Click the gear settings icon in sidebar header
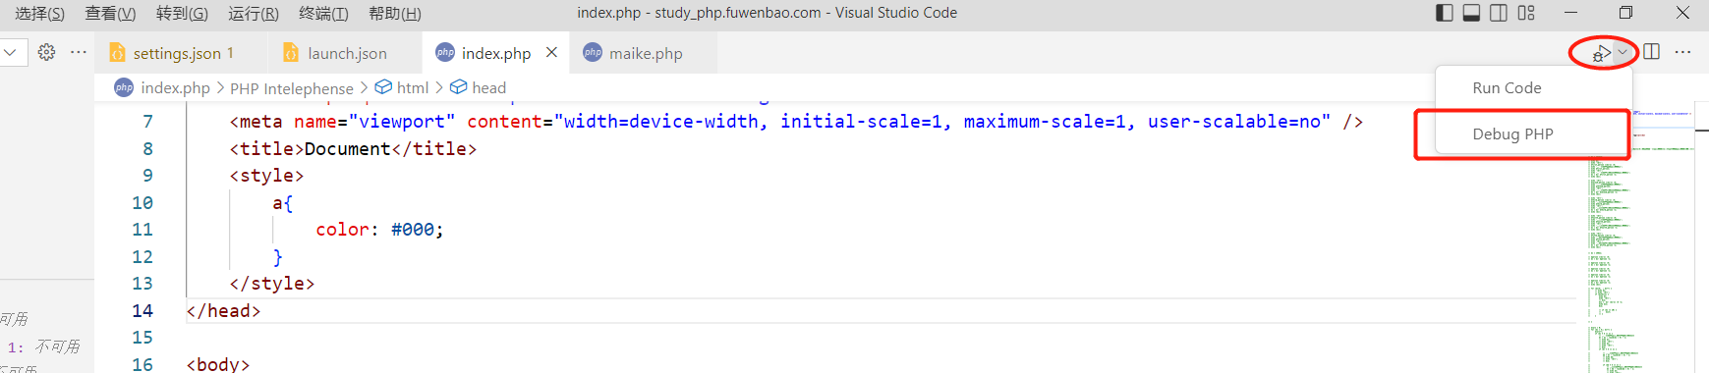The height and width of the screenshot is (373, 1709). (46, 52)
